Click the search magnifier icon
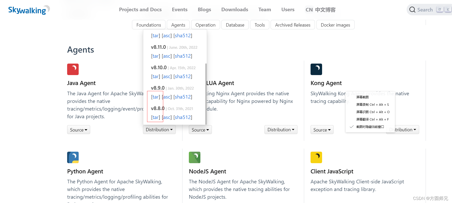Viewport: 452px width, 203px height. pyautogui.click(x=412, y=10)
